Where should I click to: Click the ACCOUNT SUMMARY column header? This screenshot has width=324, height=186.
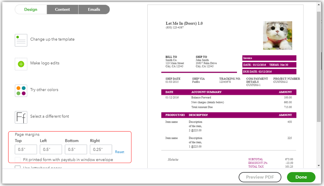point(206,92)
